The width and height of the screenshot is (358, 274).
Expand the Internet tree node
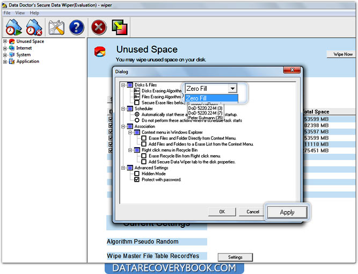(x=5, y=48)
